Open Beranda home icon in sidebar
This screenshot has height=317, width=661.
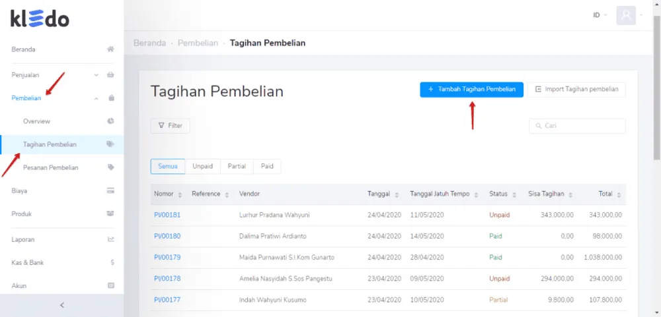tap(110, 49)
